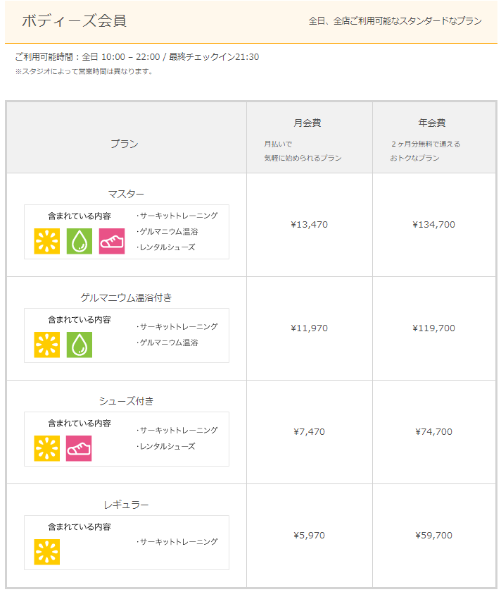Click the yellow circuit training icon in マスター plan
This screenshot has width=501, height=592.
pyautogui.click(x=46, y=241)
